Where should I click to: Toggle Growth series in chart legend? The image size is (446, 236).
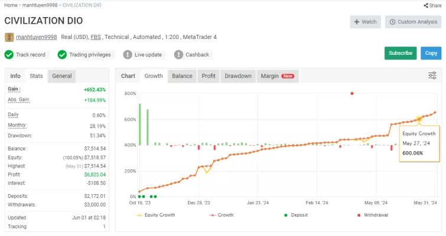(222, 215)
